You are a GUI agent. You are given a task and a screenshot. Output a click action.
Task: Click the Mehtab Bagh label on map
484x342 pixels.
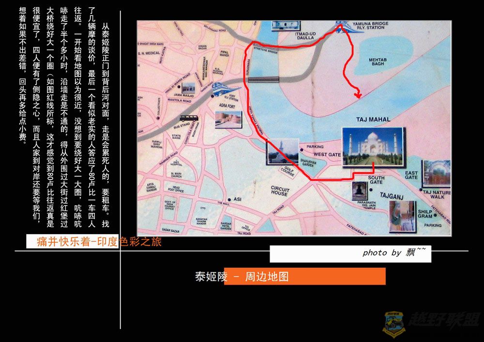pos(377,61)
